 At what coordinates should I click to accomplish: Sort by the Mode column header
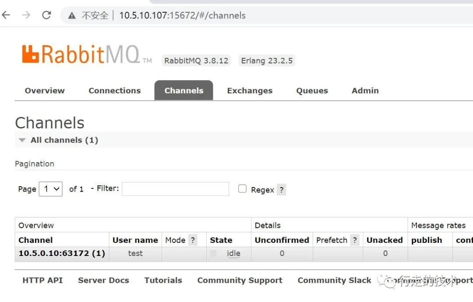pos(175,240)
